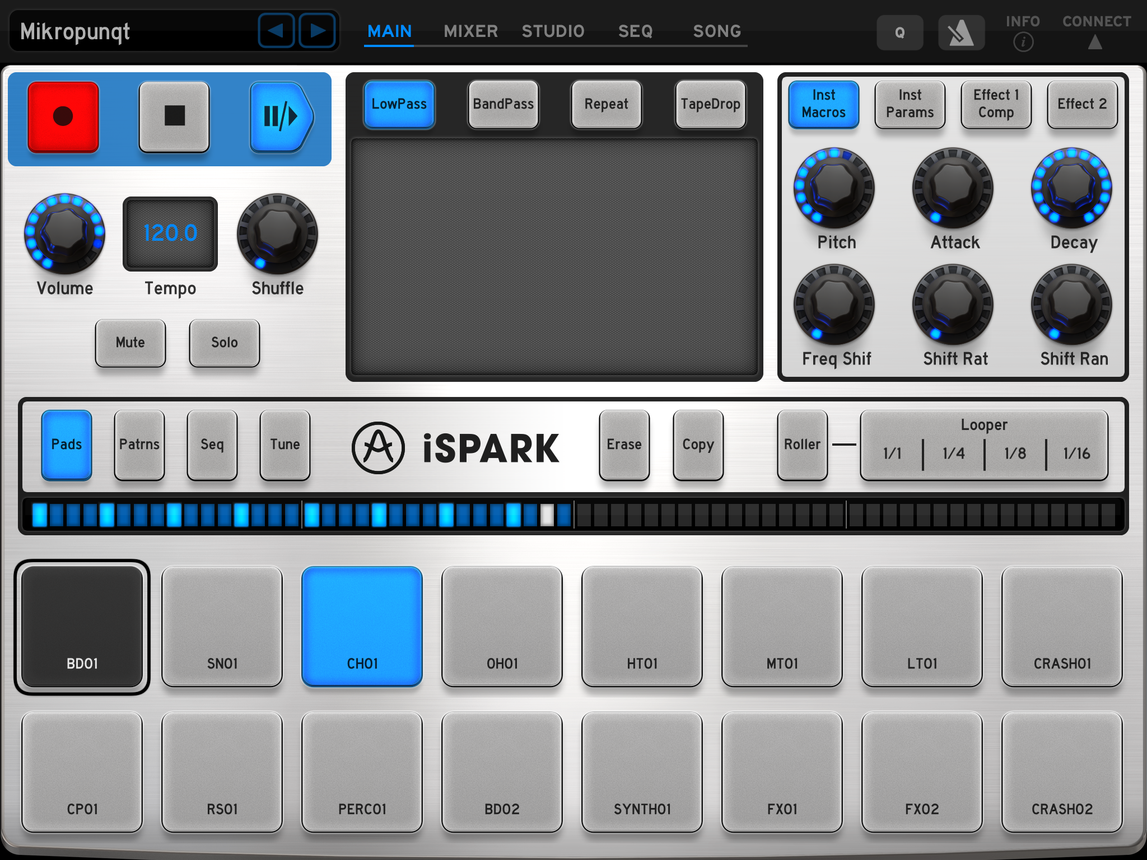Trigger the SYNTH01 pad
This screenshot has width=1147, height=860.
pos(642,772)
